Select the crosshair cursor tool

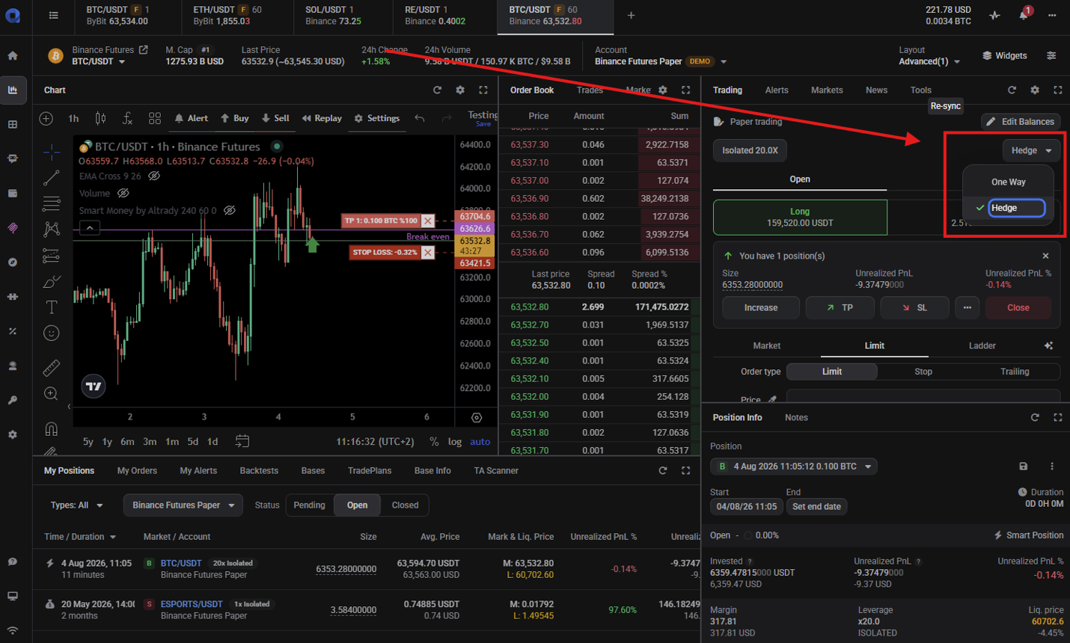[x=52, y=153]
